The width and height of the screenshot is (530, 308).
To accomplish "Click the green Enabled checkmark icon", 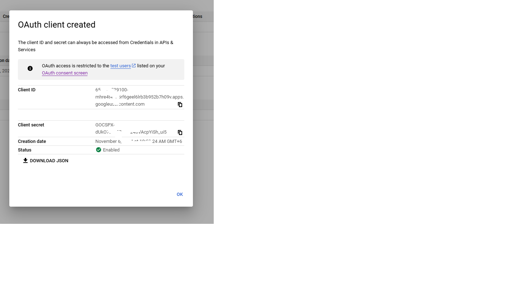I will click(x=99, y=150).
